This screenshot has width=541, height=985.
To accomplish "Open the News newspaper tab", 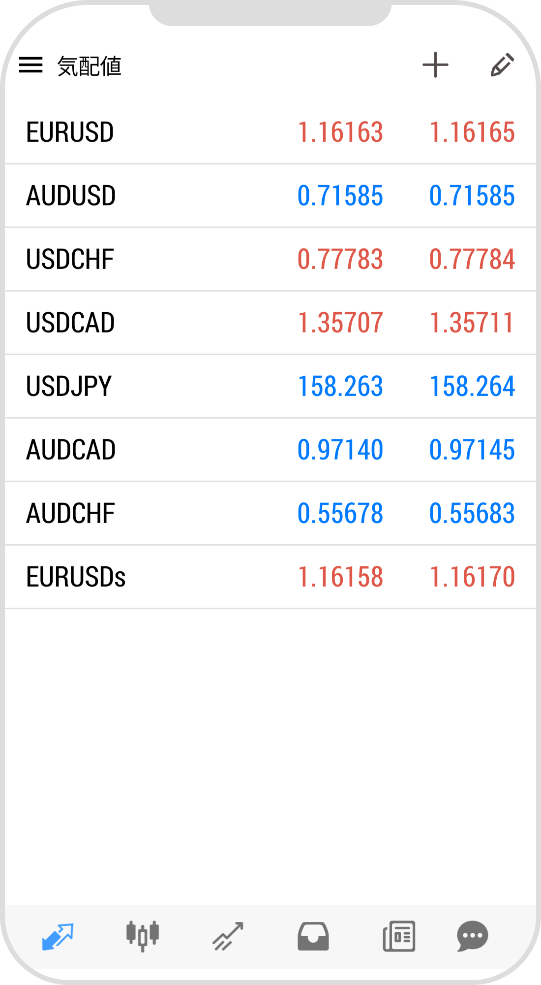I will 399,936.
